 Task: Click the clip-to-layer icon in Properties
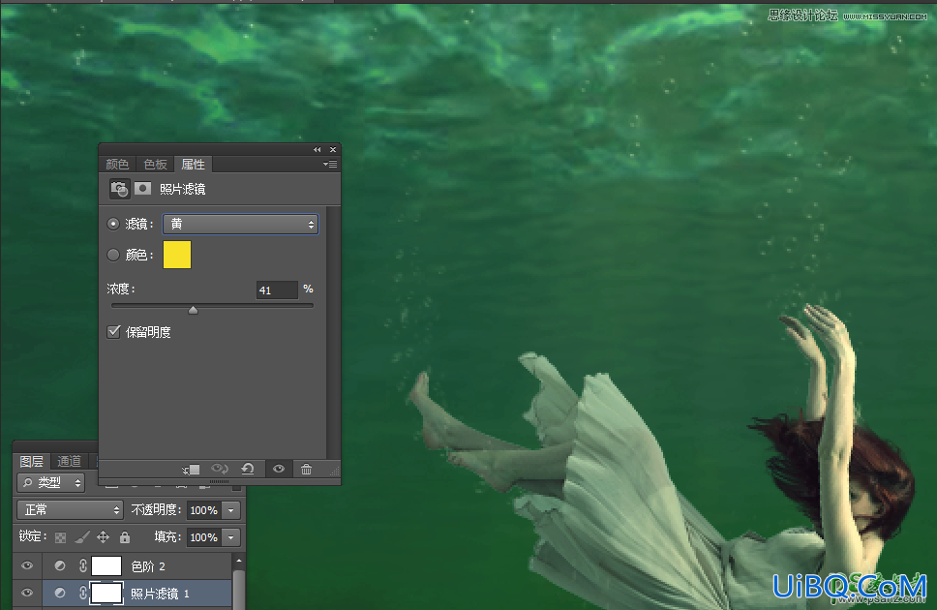click(x=192, y=470)
